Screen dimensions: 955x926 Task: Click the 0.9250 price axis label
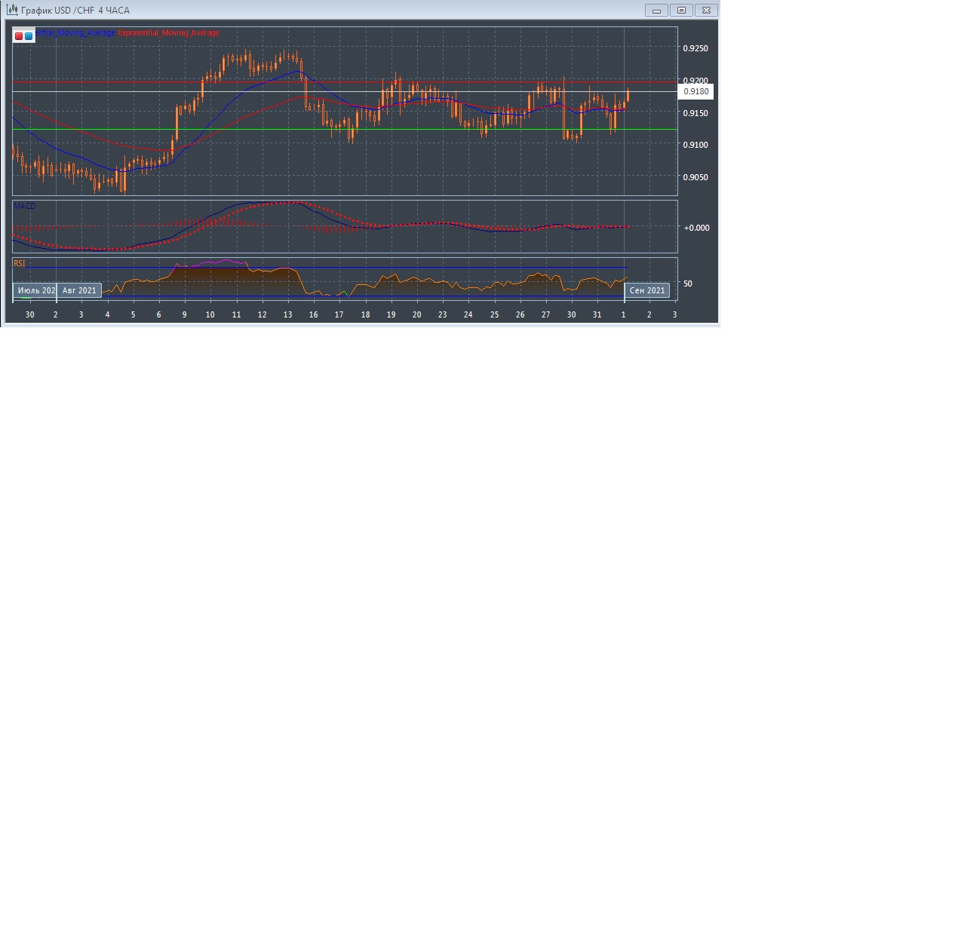point(695,48)
